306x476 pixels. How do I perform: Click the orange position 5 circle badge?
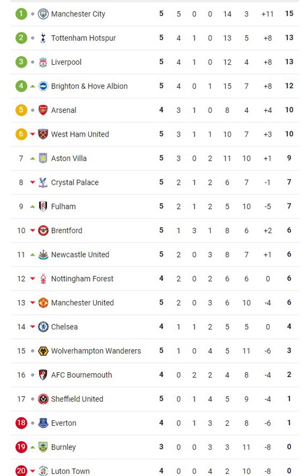click(21, 110)
